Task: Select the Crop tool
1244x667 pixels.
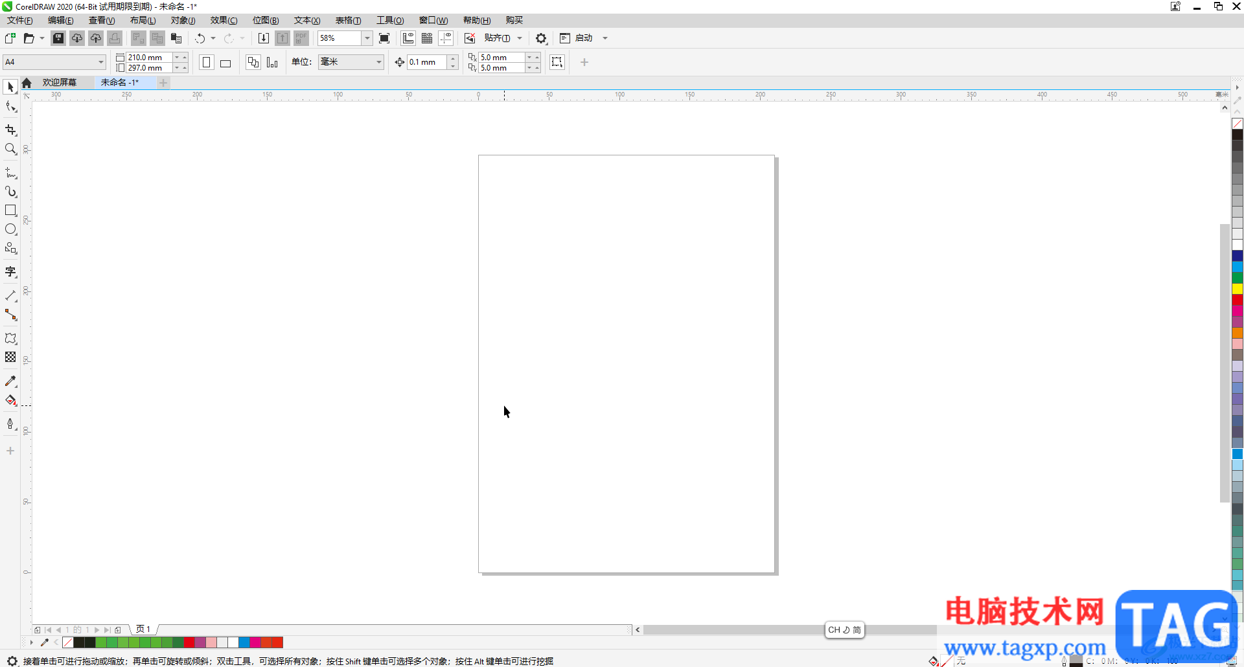Action: [x=10, y=130]
